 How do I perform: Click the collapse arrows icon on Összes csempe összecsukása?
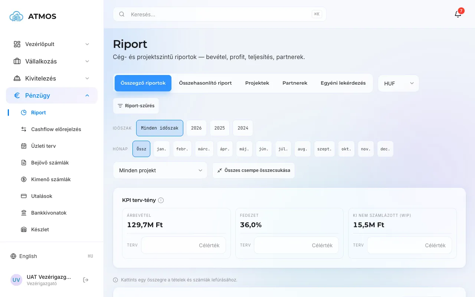(x=220, y=170)
